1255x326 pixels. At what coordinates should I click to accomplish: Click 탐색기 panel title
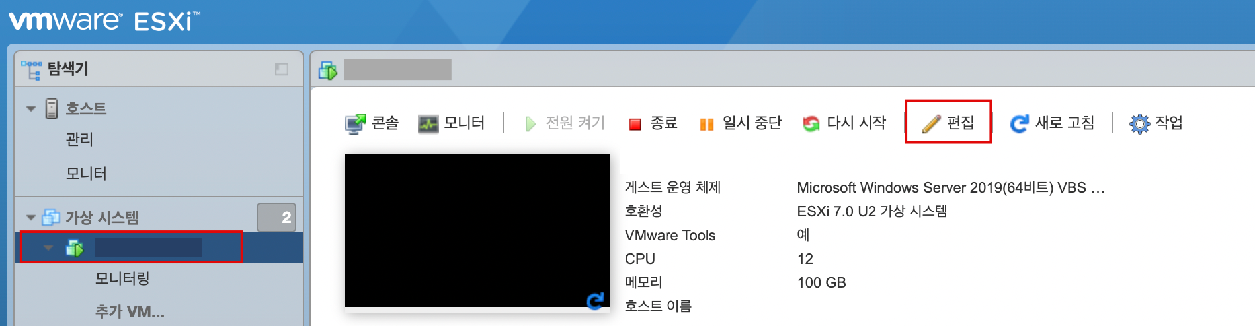67,69
